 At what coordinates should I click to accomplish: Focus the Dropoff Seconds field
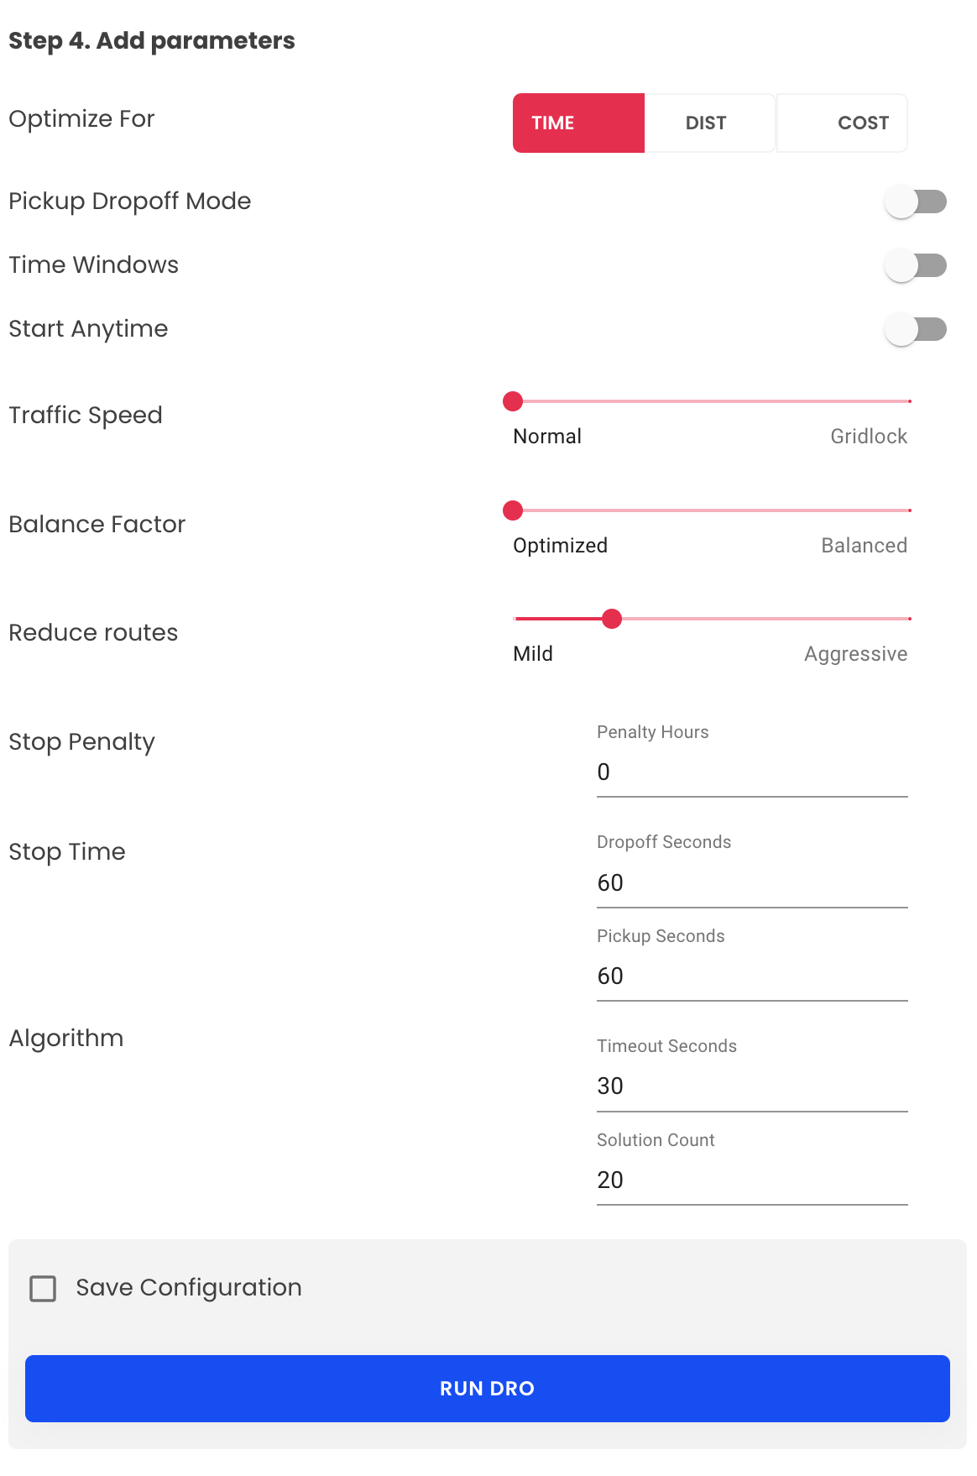751,883
